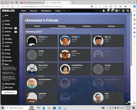Click the browser address bar

coord(54,6)
